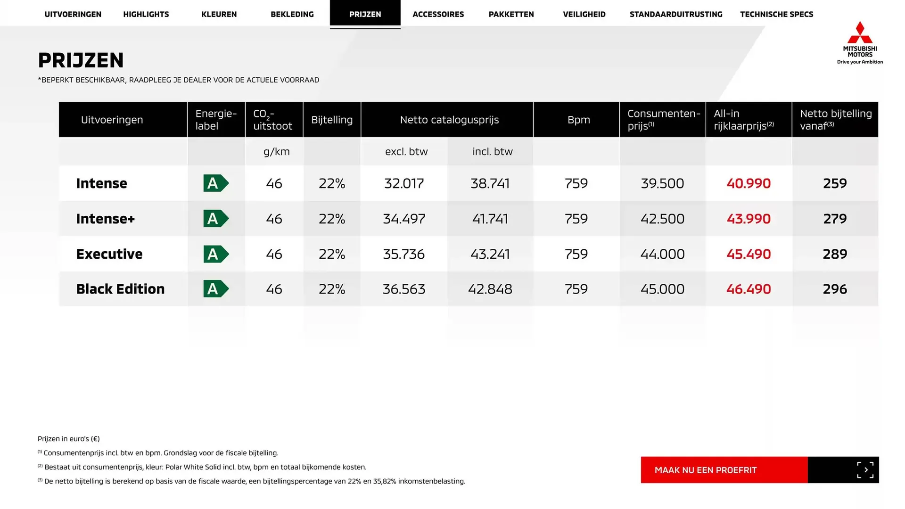Image resolution: width=905 pixels, height=509 pixels.
Task: Click the energy label A icon for Intense
Action: tap(216, 183)
